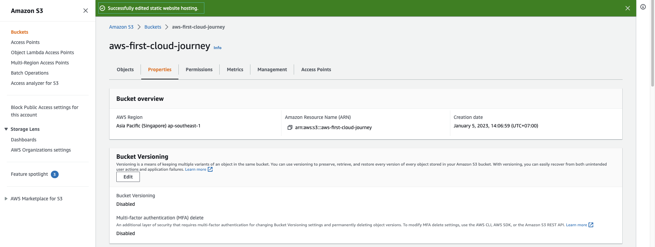The height and width of the screenshot is (247, 655).
Task: Open Access Points in sidebar navigation
Action: point(25,42)
